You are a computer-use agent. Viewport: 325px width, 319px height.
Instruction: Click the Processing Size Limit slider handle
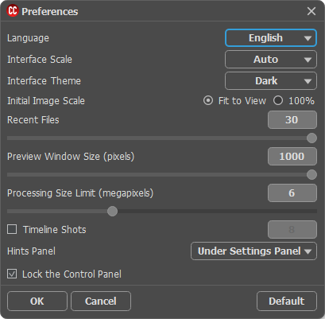(x=112, y=212)
